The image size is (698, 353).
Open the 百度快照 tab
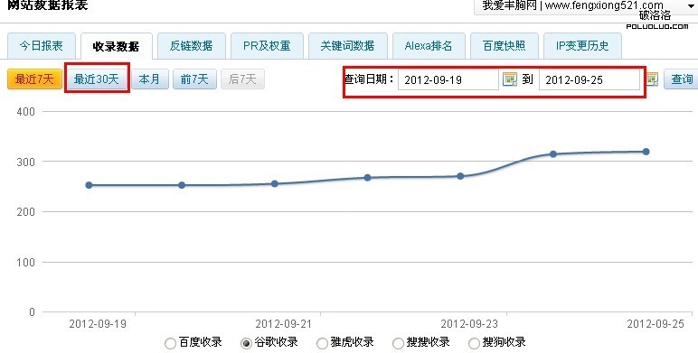(x=504, y=46)
